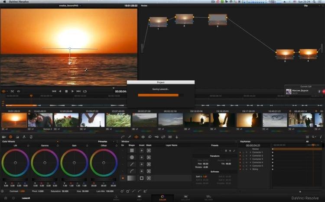Open project settings gear icon
Image resolution: width=325 pixels, height=202 pixels.
point(13,198)
